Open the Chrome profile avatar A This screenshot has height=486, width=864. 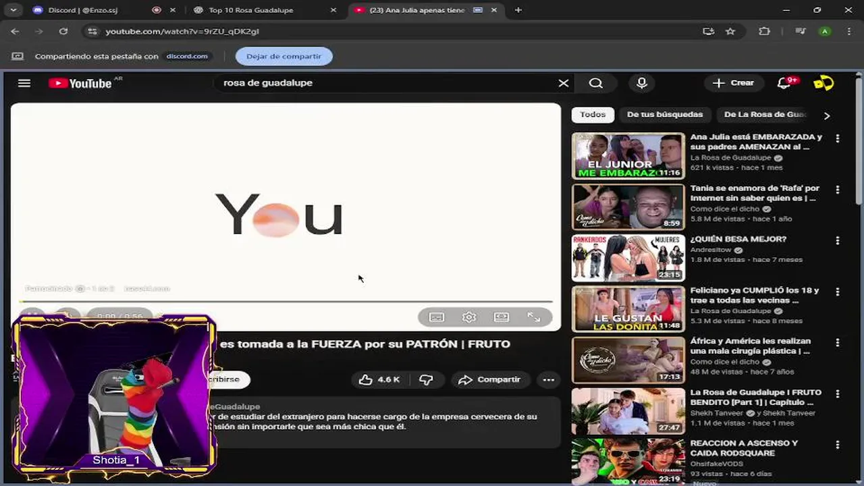825,31
